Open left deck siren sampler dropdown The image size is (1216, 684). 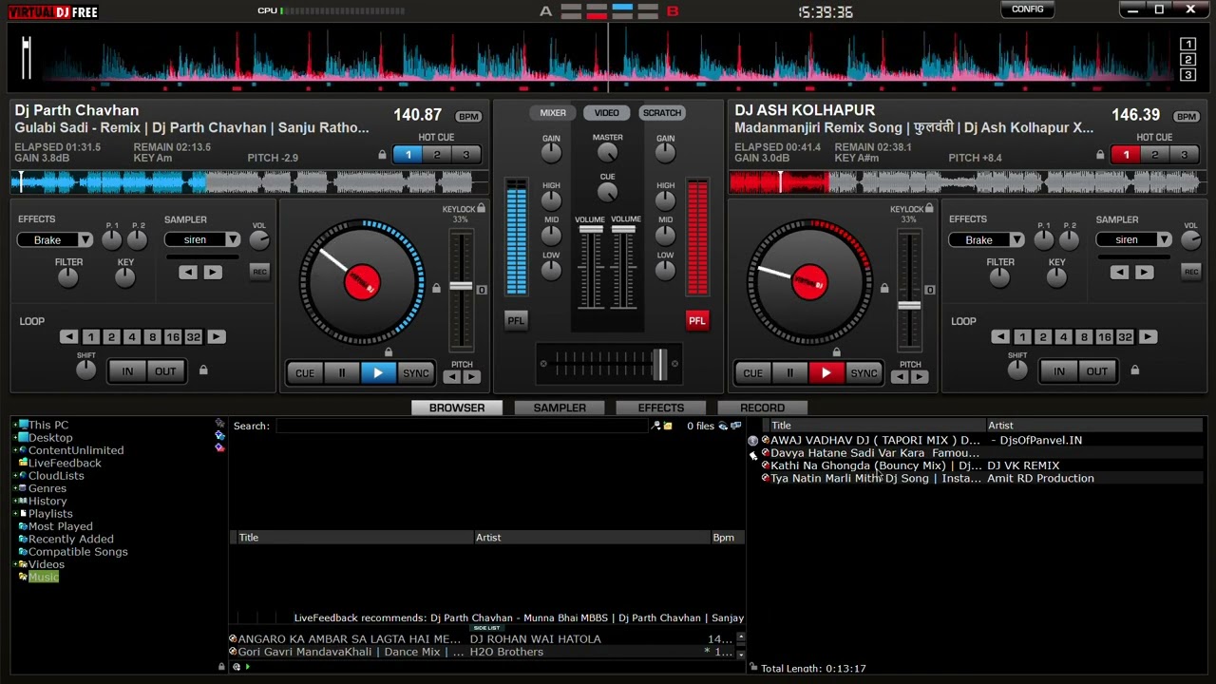[x=233, y=240]
